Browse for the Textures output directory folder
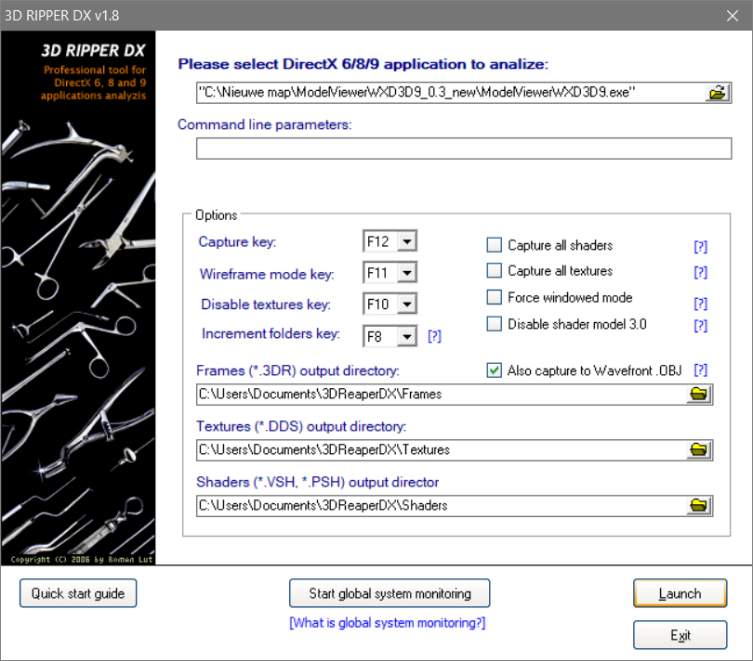 pyautogui.click(x=699, y=450)
